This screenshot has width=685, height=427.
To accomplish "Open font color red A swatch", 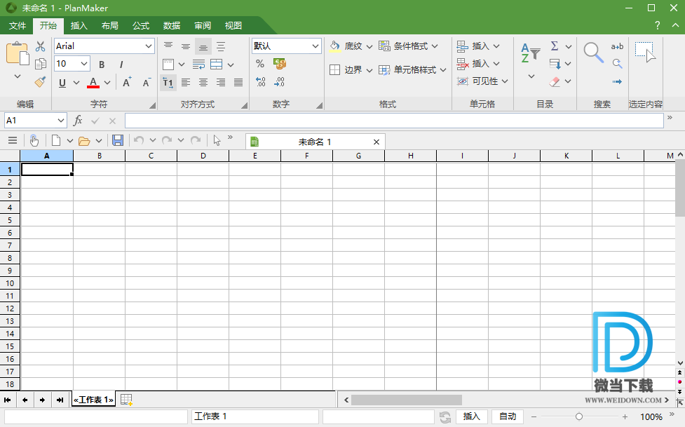I will pos(93,83).
